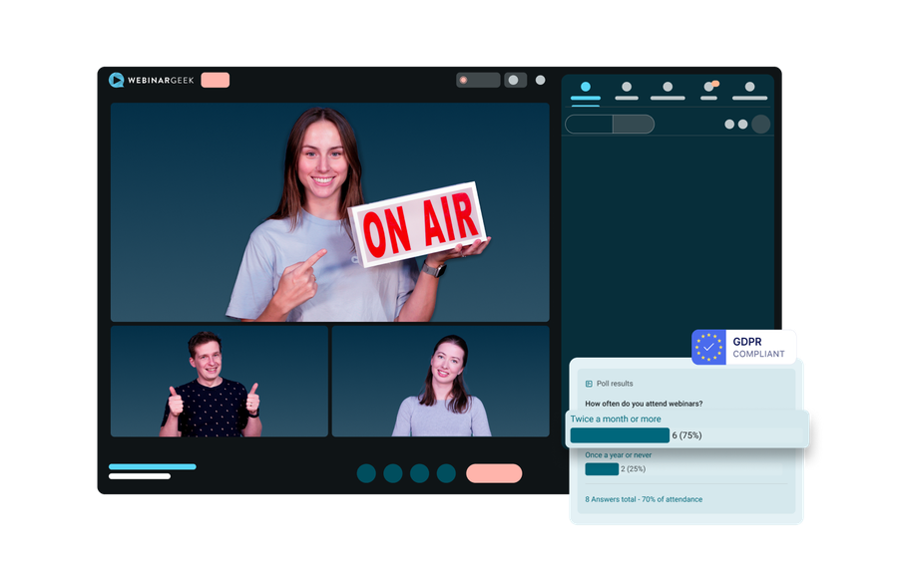Select the dark left half of the sidebar segmented control
Viewport: 898px width, 561px height.
589,125
